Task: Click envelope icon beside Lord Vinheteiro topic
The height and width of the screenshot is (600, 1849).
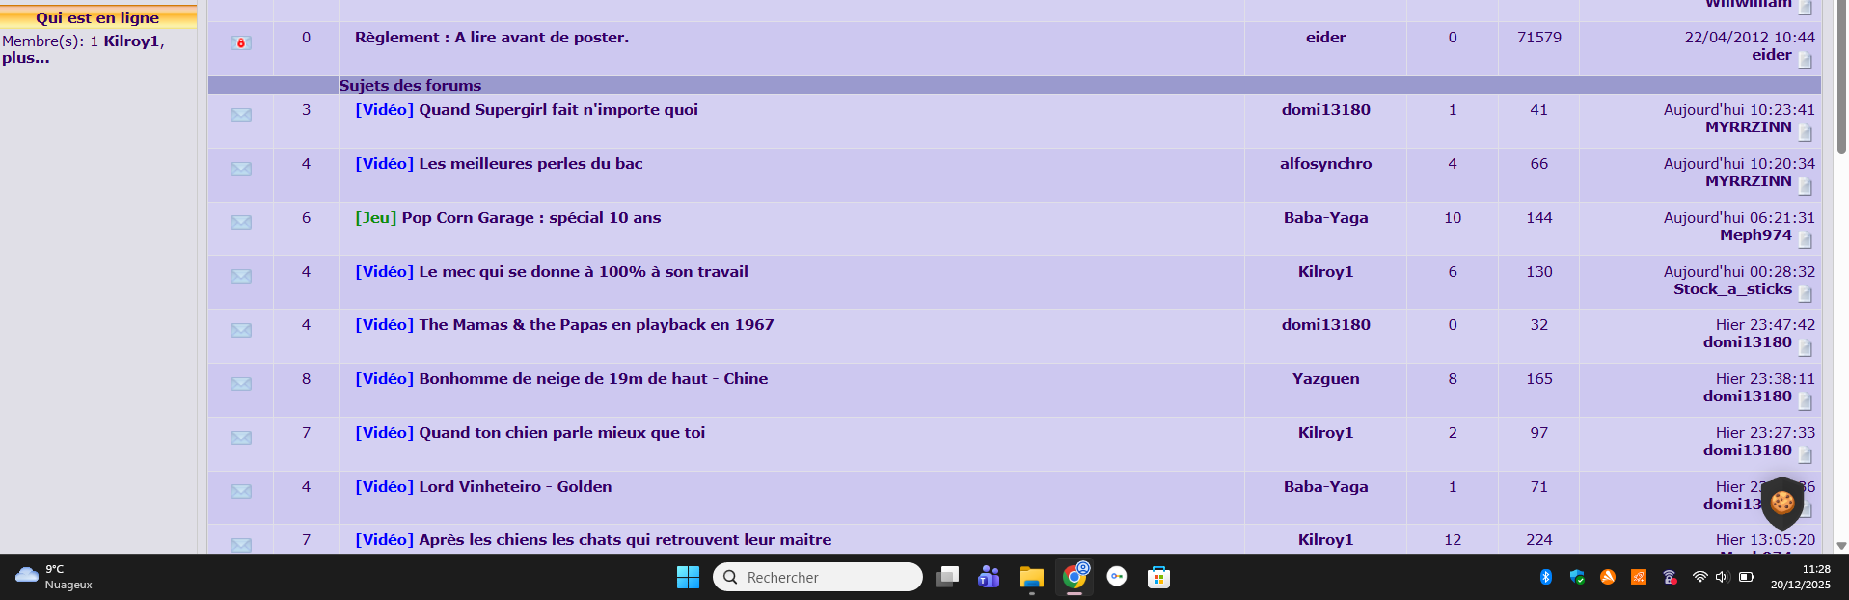Action: 241,492
